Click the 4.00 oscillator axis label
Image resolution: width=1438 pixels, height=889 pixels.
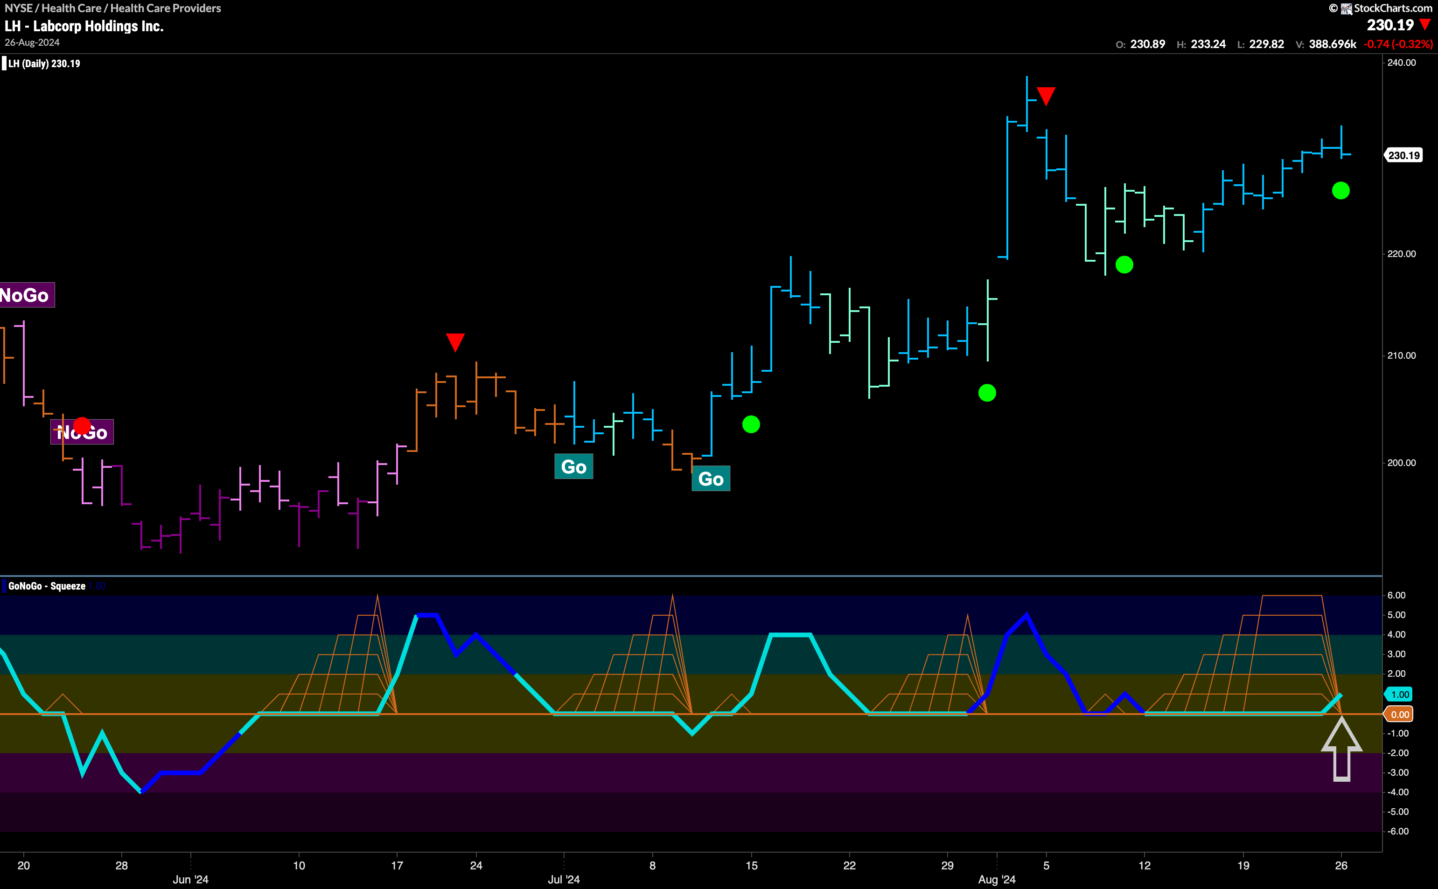pos(1396,634)
